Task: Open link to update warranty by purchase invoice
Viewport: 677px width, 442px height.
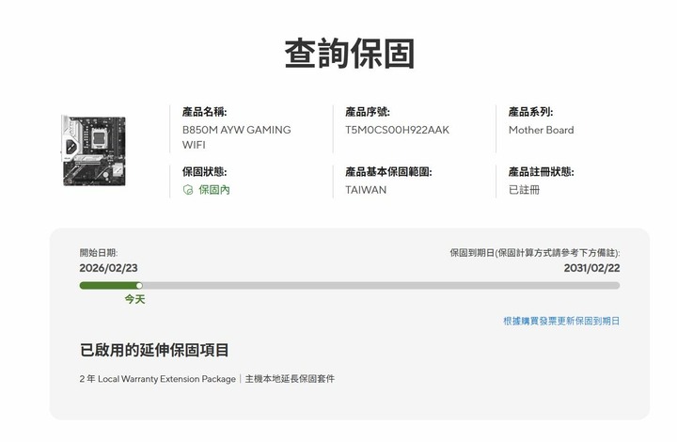Action: [x=561, y=321]
